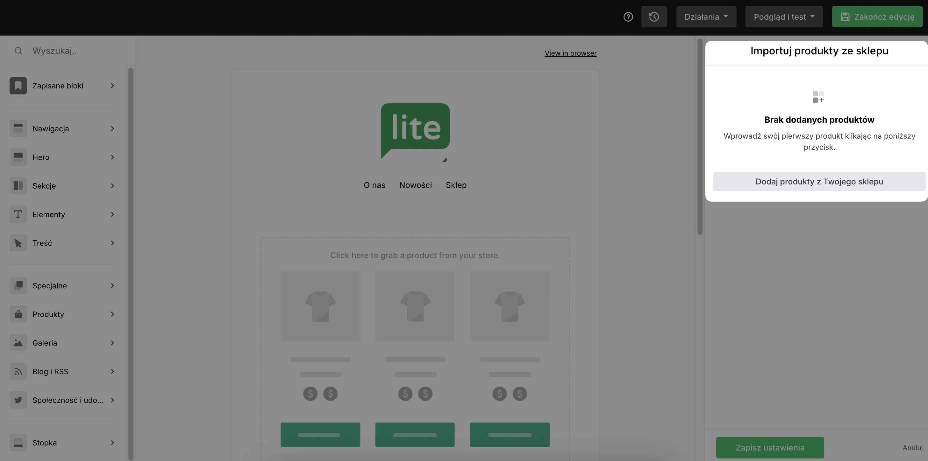Click the Hero block icon
The image size is (928, 461).
tap(18, 157)
